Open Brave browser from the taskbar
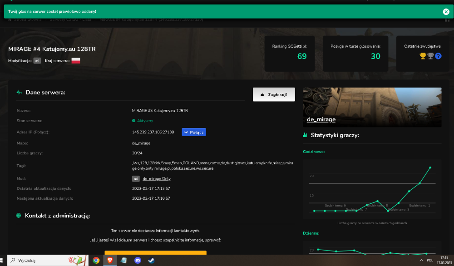This screenshot has width=454, height=266. pos(110,261)
